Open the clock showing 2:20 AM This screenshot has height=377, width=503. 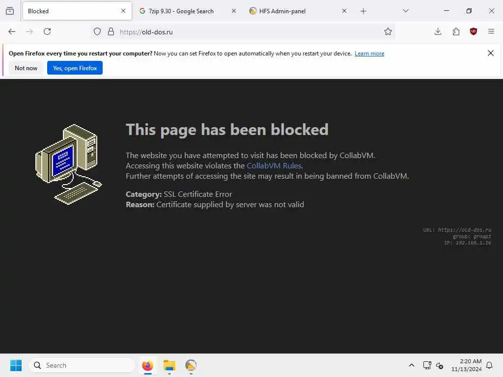coord(467,365)
